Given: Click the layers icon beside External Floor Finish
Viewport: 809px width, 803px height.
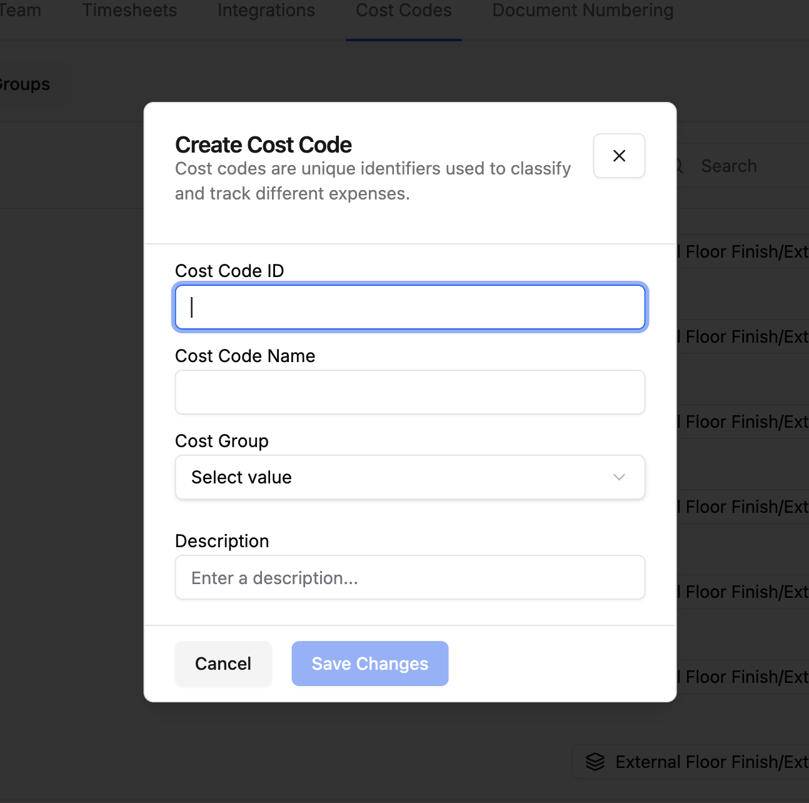Looking at the screenshot, I should click(x=595, y=762).
